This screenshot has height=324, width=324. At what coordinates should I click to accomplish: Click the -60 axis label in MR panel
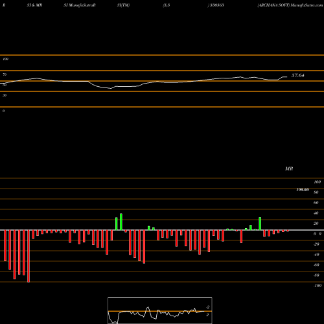tap(316, 265)
